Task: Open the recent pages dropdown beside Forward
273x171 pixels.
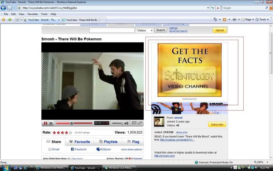Action: click(x=14, y=8)
